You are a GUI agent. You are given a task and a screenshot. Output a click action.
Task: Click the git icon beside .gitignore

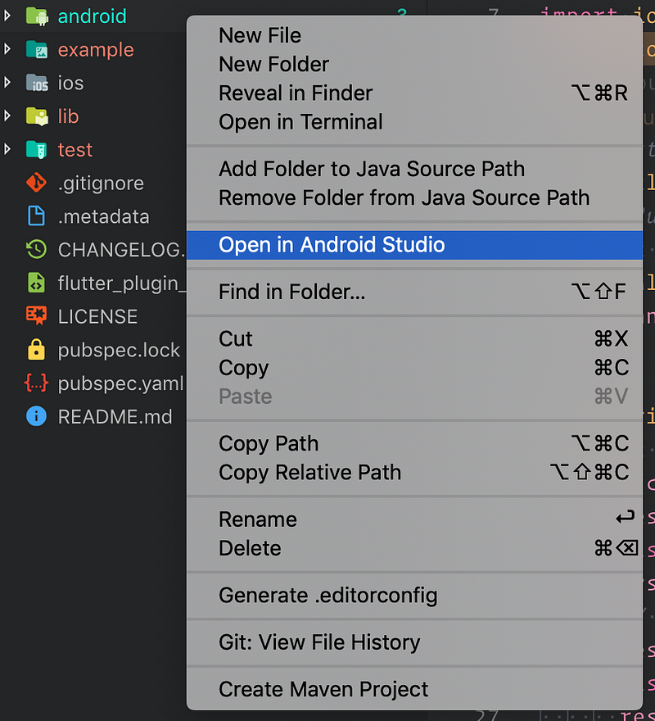36,183
